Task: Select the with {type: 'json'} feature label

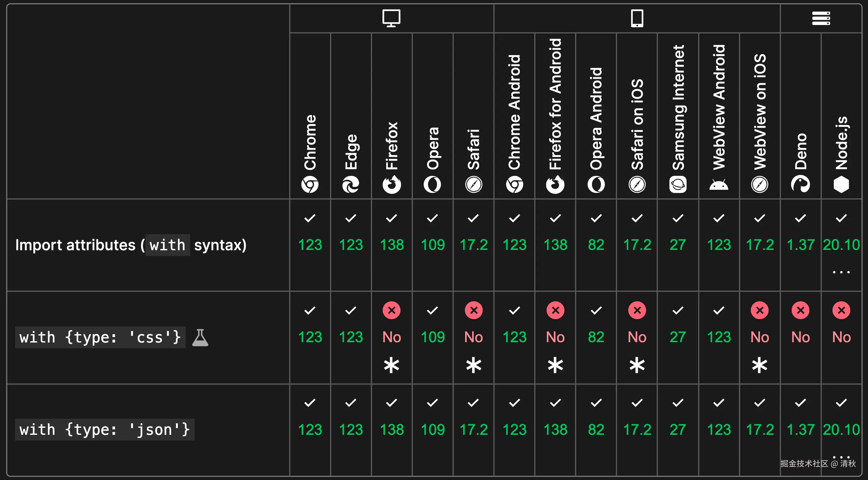Action: [104, 429]
